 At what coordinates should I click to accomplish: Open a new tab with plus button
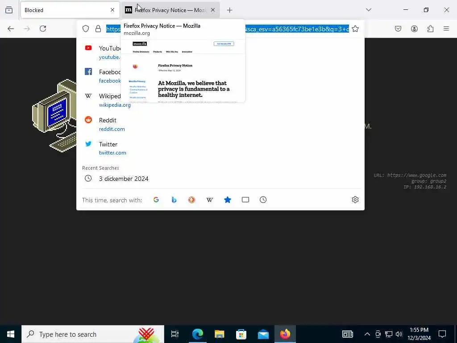(230, 10)
